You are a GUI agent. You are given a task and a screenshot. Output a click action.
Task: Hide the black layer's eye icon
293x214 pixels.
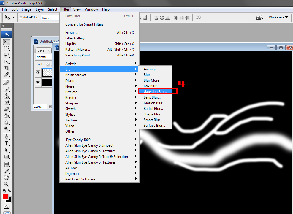coord(38,82)
